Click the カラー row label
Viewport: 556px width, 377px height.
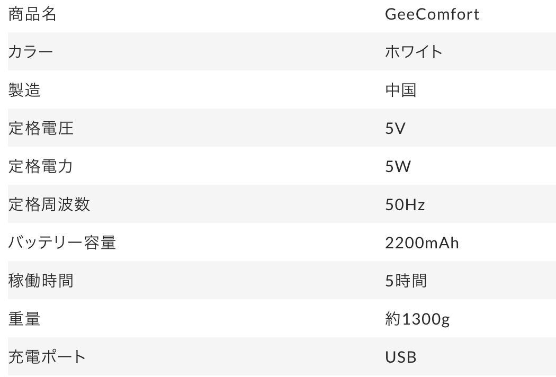pos(31,52)
